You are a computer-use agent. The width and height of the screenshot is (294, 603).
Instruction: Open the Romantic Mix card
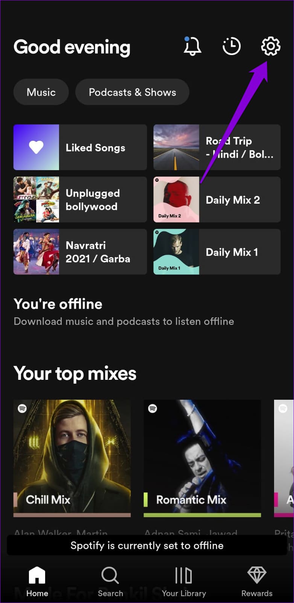coord(202,458)
